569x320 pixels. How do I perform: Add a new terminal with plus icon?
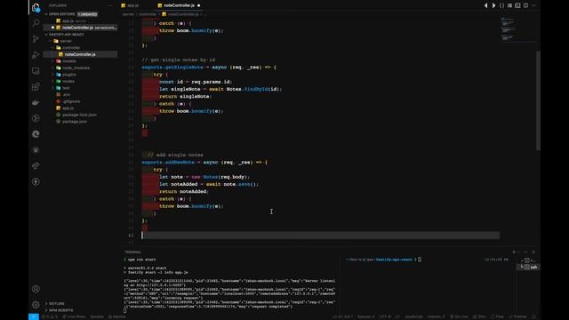coord(514,252)
